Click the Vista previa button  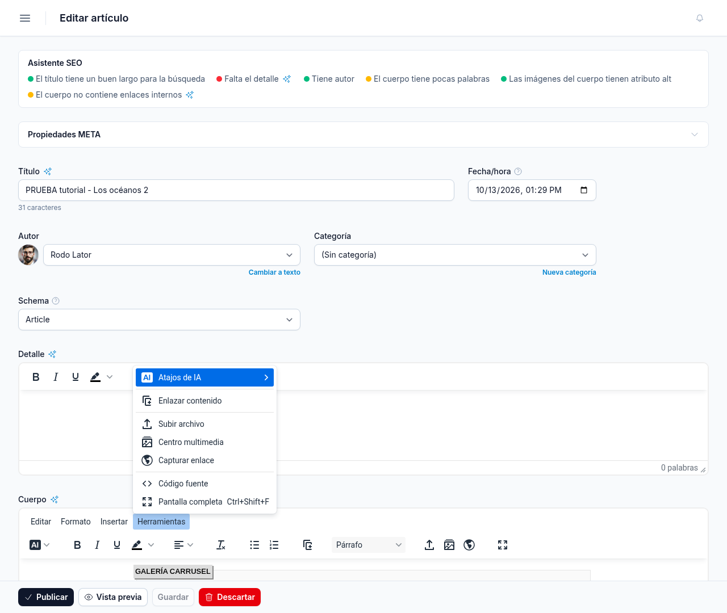point(113,597)
